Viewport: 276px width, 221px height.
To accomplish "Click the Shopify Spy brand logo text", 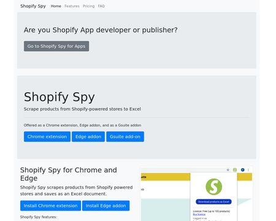I will pos(33,6).
